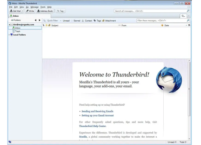
Task: Select the Inbox tab
Action: point(30,16)
